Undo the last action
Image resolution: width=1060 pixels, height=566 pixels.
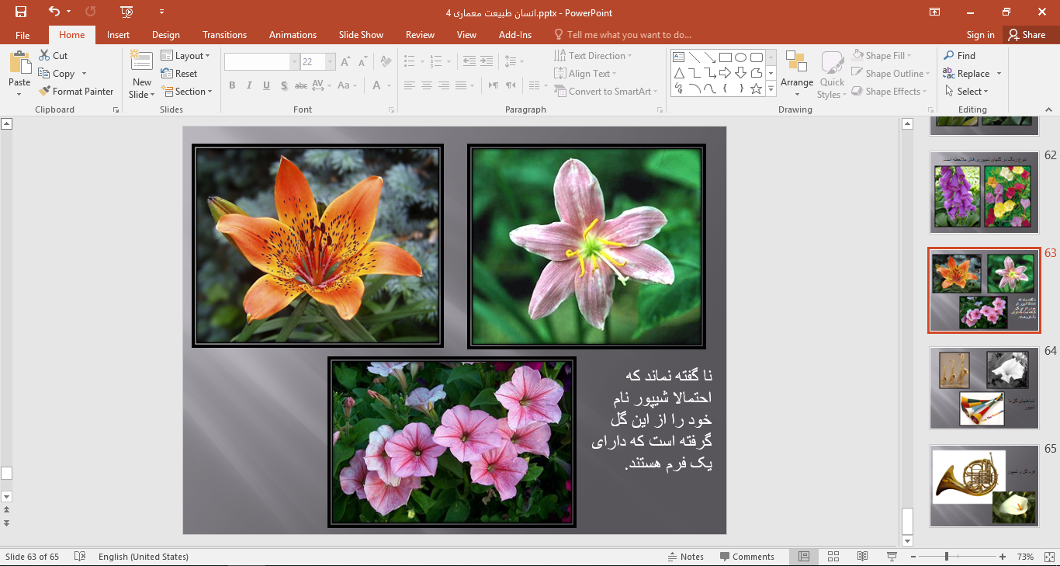tap(54, 12)
